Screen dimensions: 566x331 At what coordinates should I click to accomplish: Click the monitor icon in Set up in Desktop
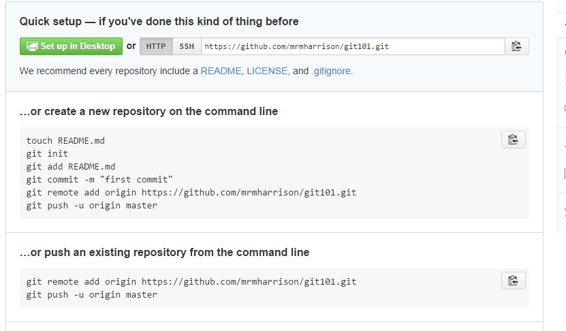32,46
